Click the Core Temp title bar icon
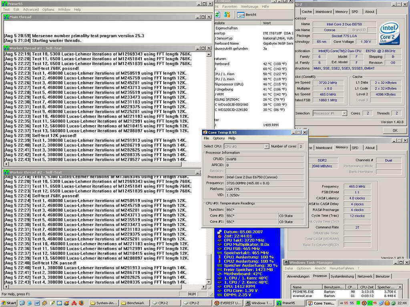The width and height of the screenshot is (410, 307). pyautogui.click(x=205, y=132)
